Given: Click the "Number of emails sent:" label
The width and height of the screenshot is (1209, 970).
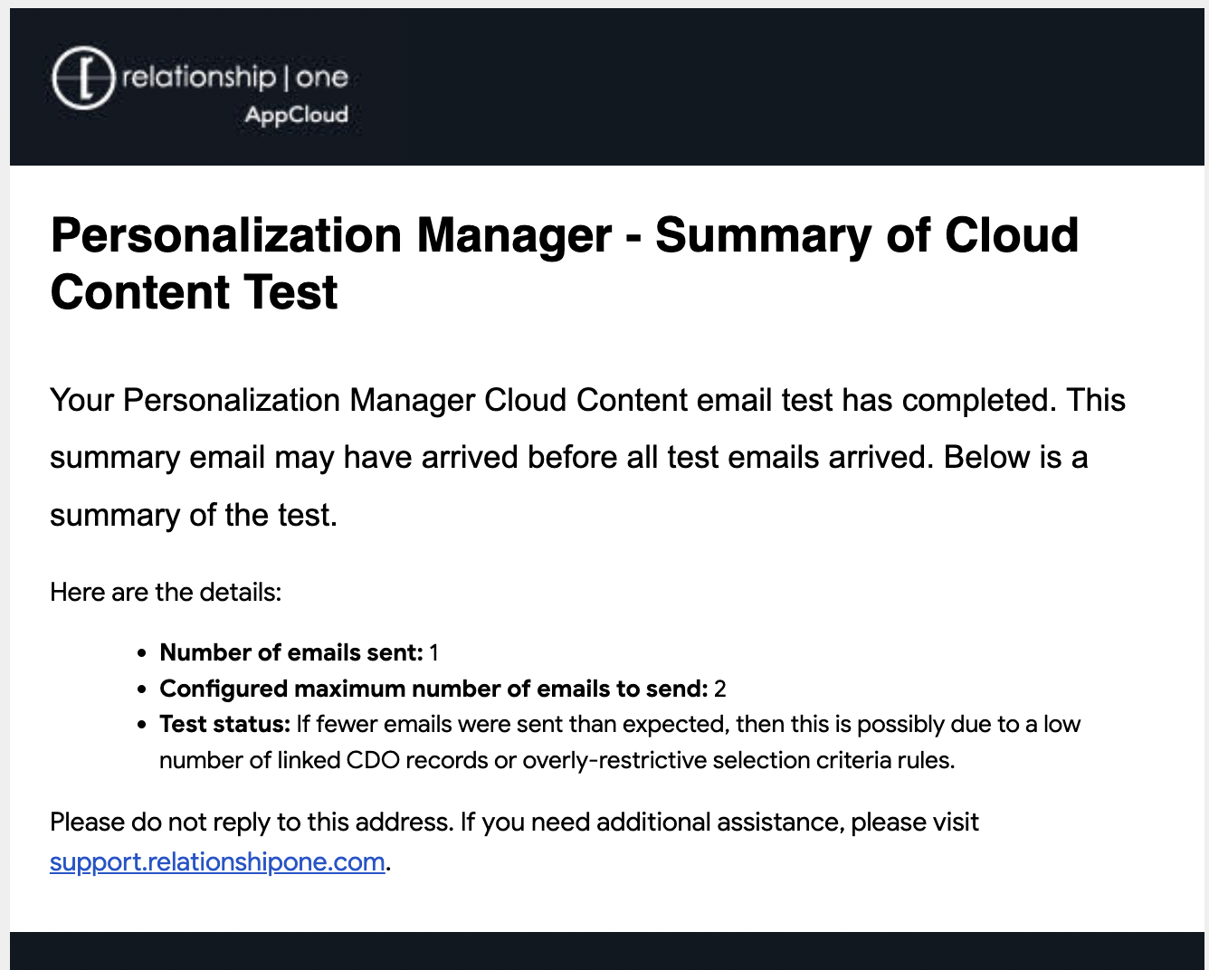Looking at the screenshot, I should click(x=291, y=652).
